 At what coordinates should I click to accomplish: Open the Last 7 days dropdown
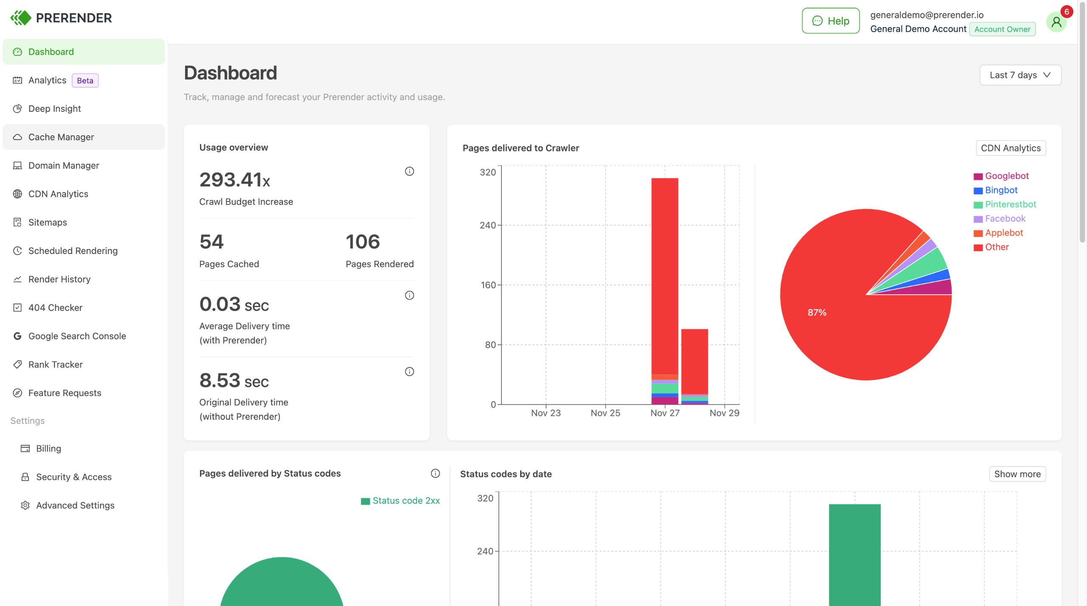[1020, 75]
